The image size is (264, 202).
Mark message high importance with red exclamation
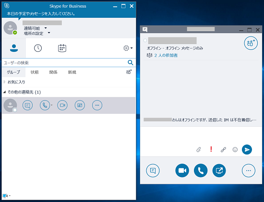pos(211,149)
